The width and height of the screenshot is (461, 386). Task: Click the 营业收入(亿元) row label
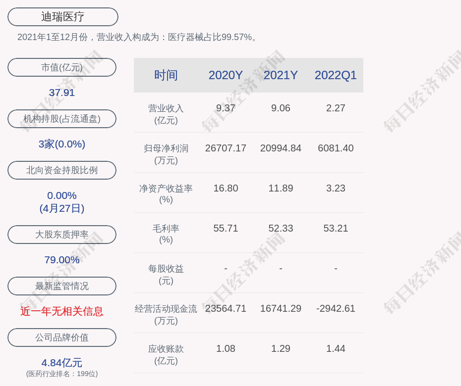(x=166, y=114)
